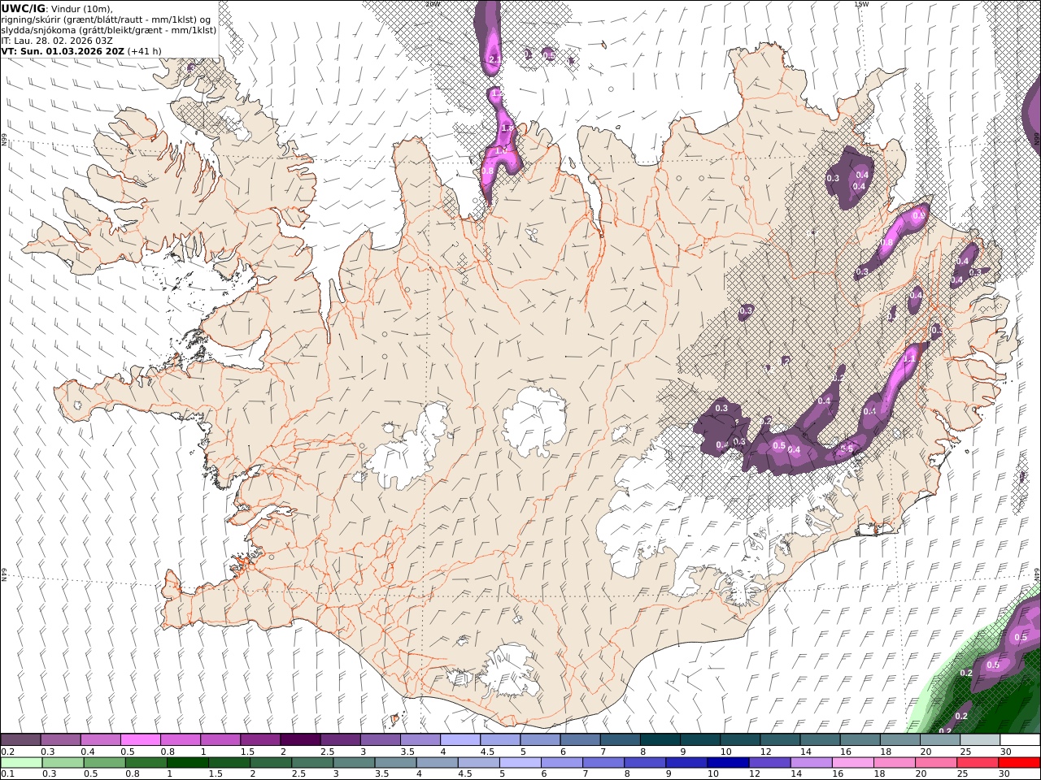Select the 'Vindur (10m),' header text
The width and height of the screenshot is (1041, 780).
click(x=83, y=9)
